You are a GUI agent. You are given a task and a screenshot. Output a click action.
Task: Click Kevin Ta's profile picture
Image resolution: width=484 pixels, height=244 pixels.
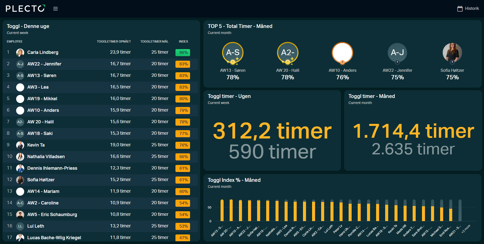click(20, 145)
